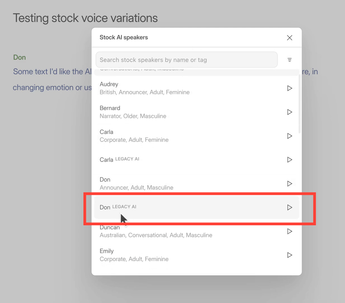Play Bernard's voice preview
The width and height of the screenshot is (345, 303).
pos(290,112)
